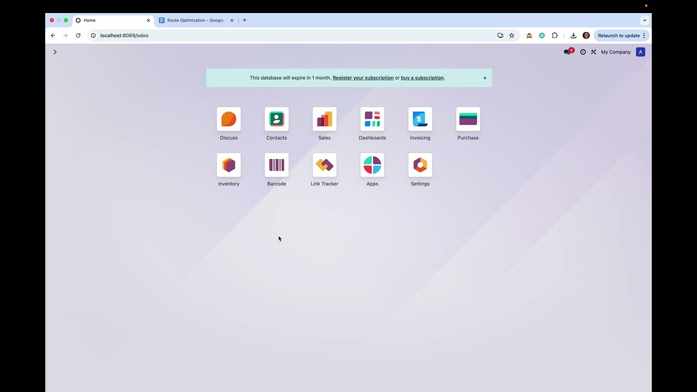Reload the current page
This screenshot has width=697, height=392.
(x=78, y=35)
